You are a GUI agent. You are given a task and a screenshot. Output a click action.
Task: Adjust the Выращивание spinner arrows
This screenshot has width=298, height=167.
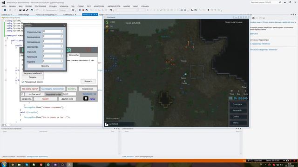point(61,36)
